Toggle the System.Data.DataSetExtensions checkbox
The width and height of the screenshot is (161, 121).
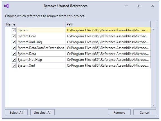[x=14, y=48]
